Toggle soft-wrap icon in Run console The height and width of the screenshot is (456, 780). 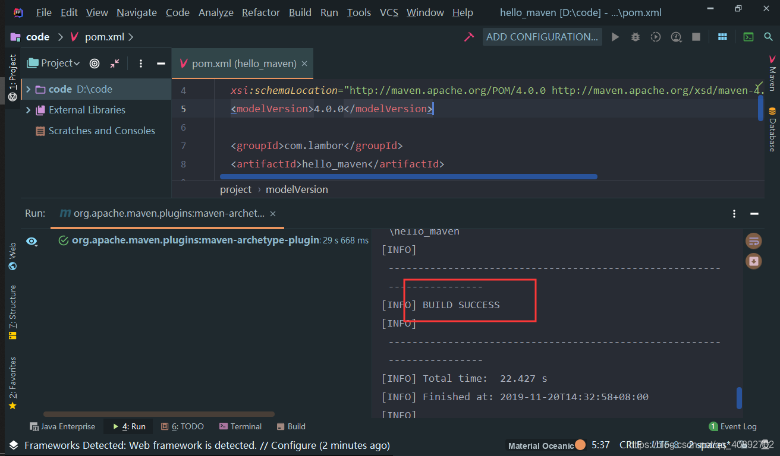754,240
